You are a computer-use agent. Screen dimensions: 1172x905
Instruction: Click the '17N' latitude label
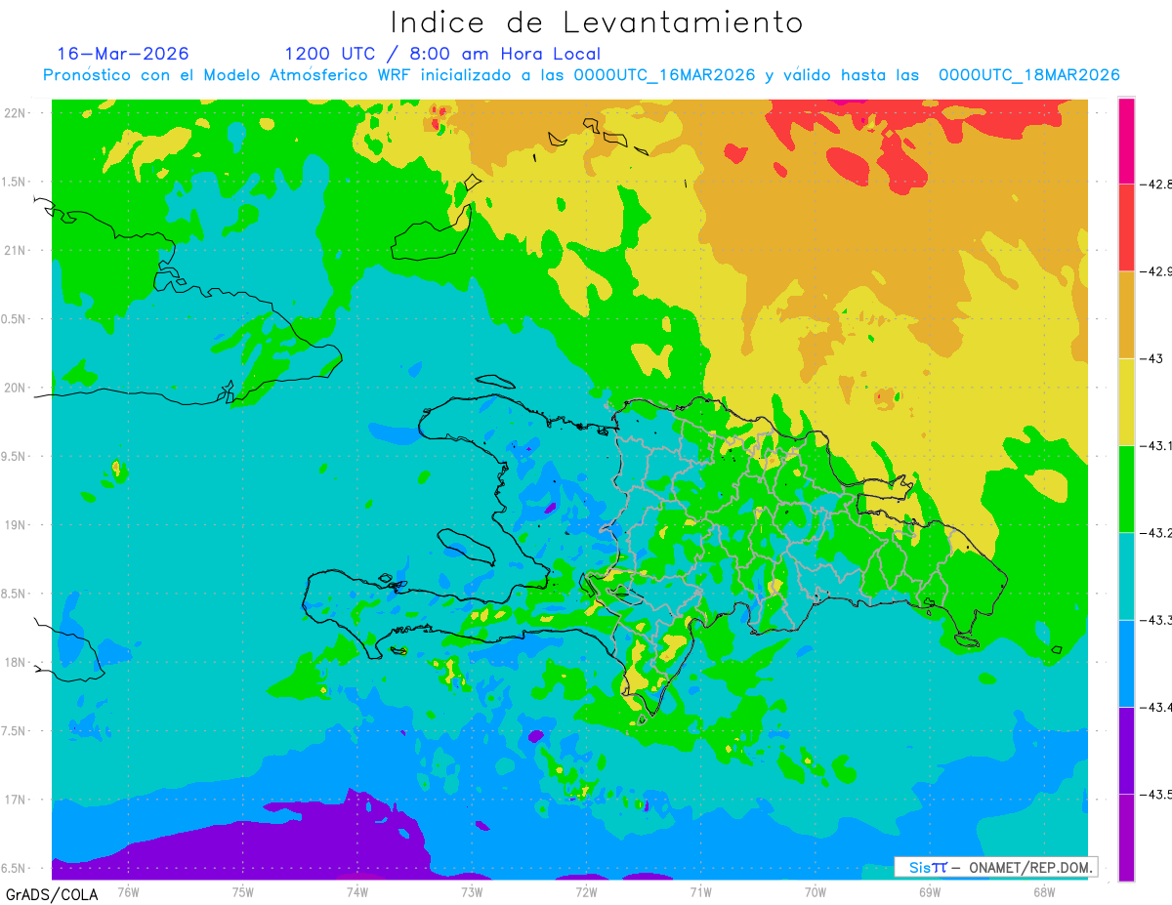[x=15, y=800]
